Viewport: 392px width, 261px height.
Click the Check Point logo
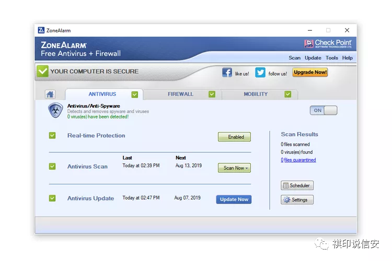pyautogui.click(x=328, y=43)
